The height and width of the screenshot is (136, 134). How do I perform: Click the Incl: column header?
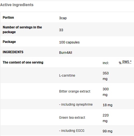(x=106, y=63)
